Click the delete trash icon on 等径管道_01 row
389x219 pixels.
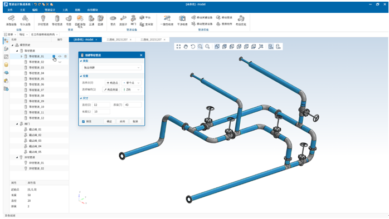click(x=66, y=57)
